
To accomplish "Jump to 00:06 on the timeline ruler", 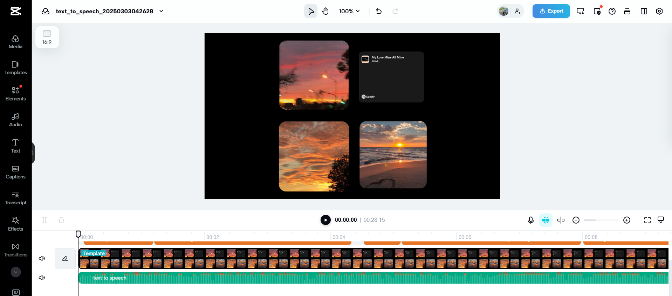I will coord(465,237).
